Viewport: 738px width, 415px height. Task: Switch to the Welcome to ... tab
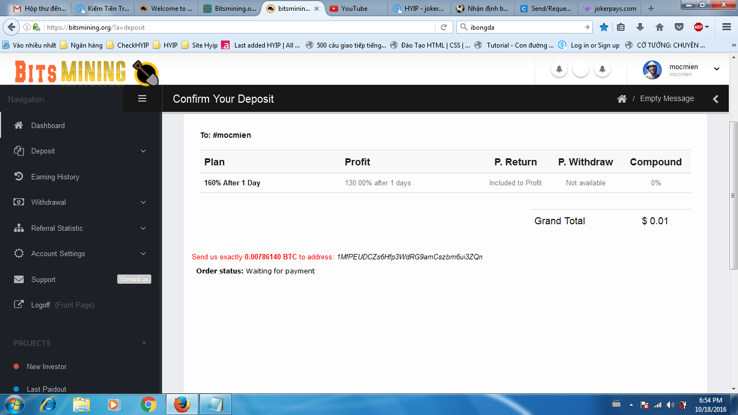click(x=166, y=8)
